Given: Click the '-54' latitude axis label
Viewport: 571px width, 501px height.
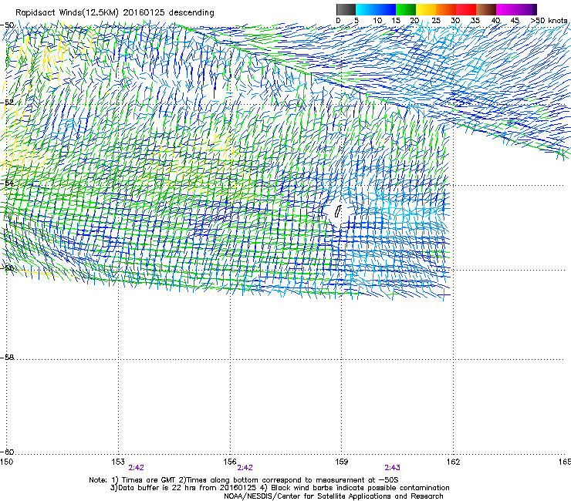Looking at the screenshot, I should (7, 183).
